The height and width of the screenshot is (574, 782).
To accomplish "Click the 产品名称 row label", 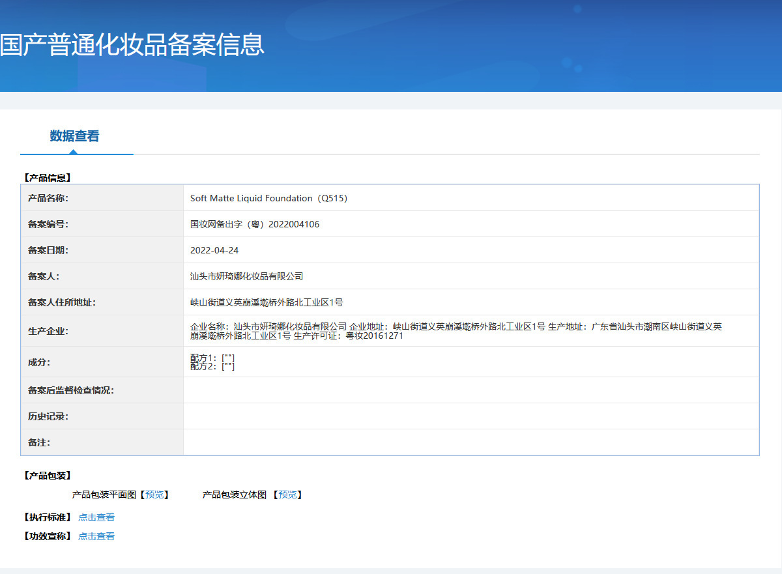I will 48,198.
